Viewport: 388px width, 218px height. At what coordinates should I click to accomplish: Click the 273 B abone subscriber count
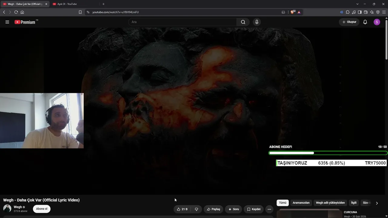[20, 211]
